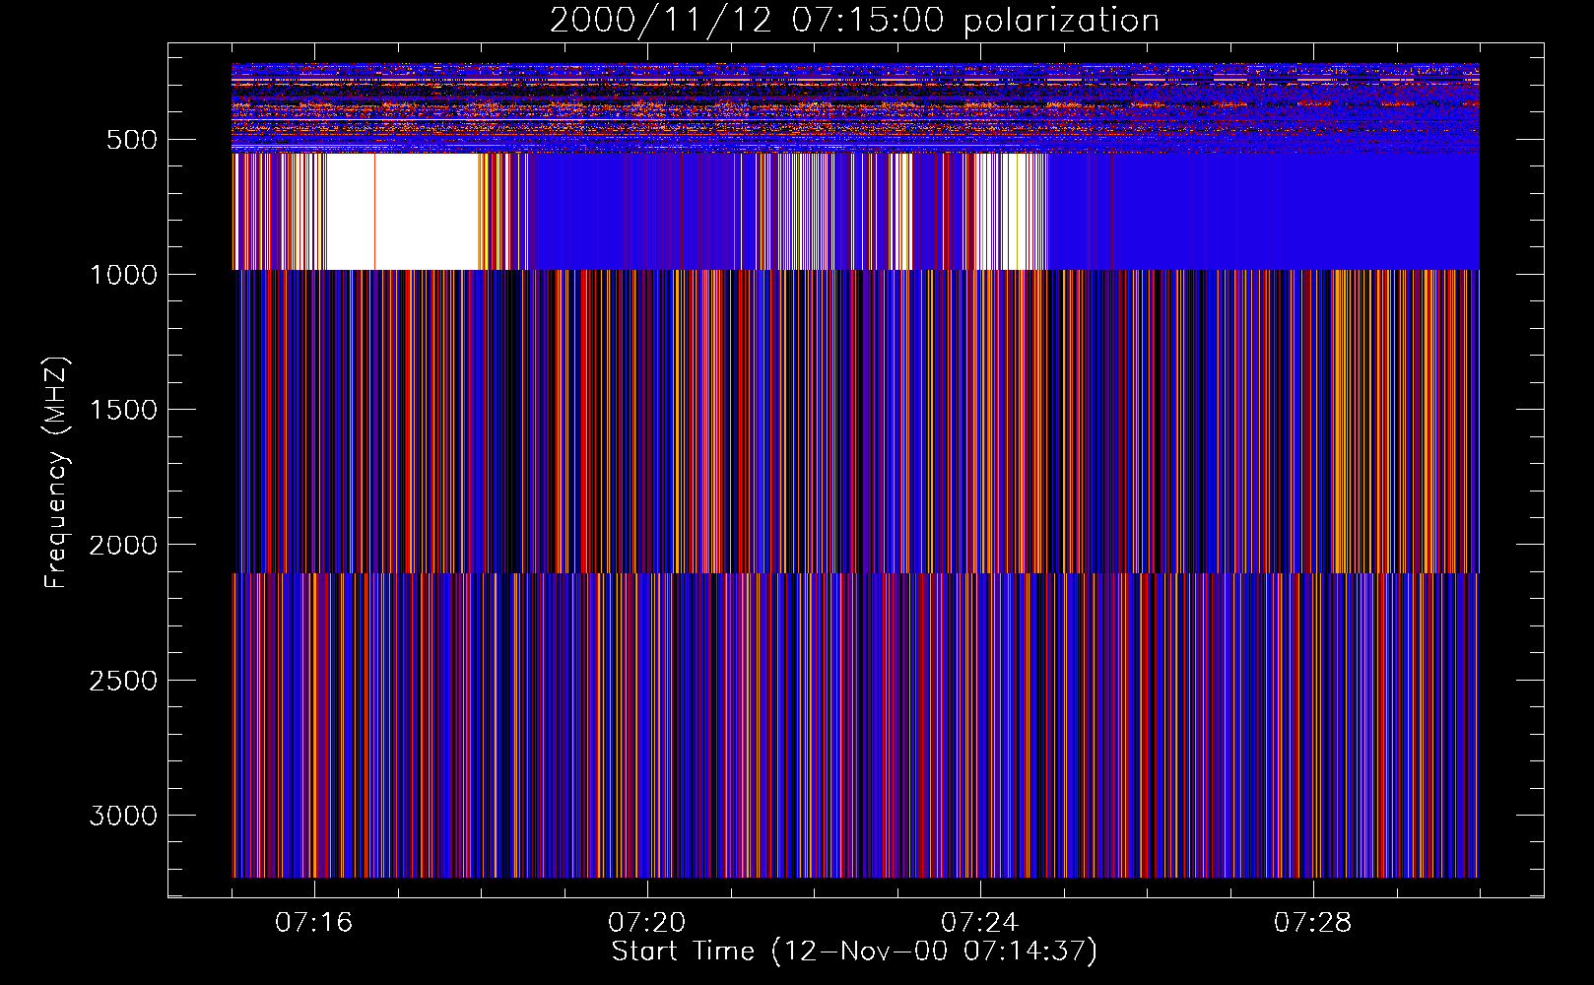Select the '500' frequency axis label
Viewport: 1594px width, 985px height.
(x=131, y=140)
